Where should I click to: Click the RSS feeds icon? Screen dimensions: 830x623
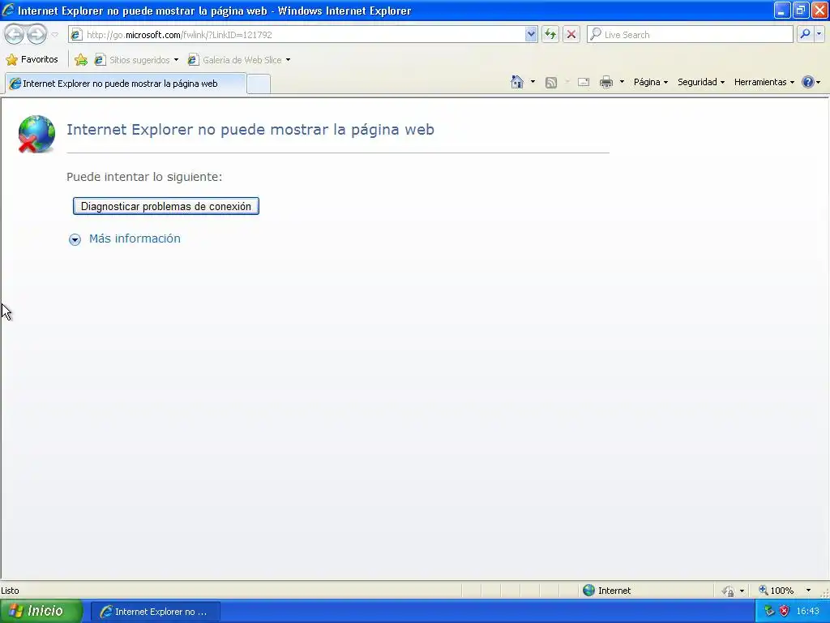click(x=551, y=83)
